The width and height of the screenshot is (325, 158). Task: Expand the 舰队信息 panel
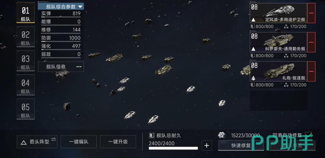[x=61, y=67]
